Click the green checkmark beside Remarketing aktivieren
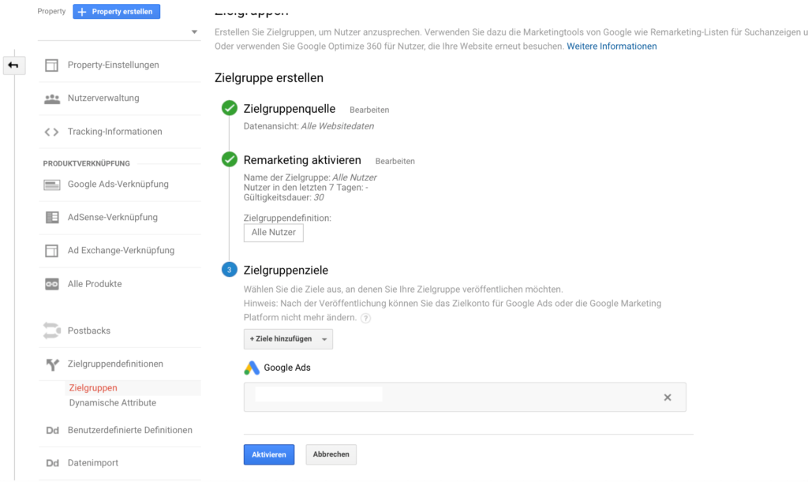 click(230, 159)
